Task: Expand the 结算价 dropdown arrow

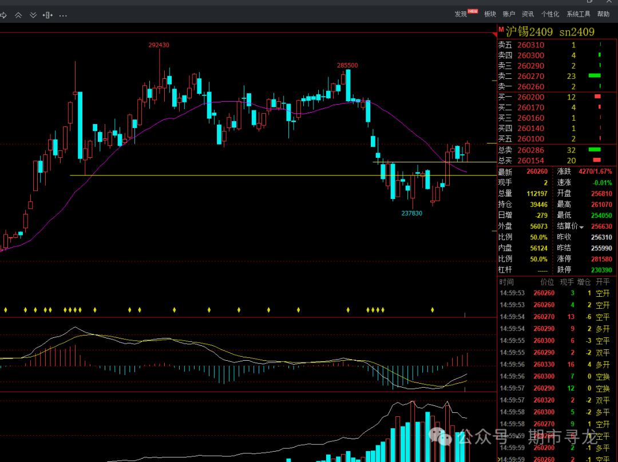Action: pyautogui.click(x=581, y=227)
